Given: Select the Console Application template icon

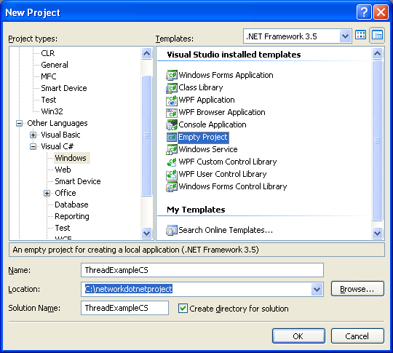Looking at the screenshot, I should click(172, 124).
